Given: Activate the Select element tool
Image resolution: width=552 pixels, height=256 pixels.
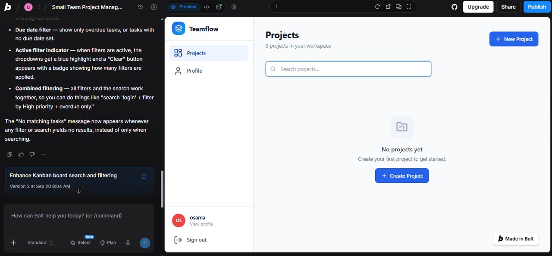Looking at the screenshot, I should pos(81,243).
